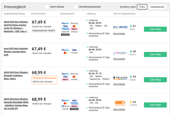171x114 pixels.
Task: Click (4321) review count for cwmobile
Action: pyautogui.click(x=133, y=54)
